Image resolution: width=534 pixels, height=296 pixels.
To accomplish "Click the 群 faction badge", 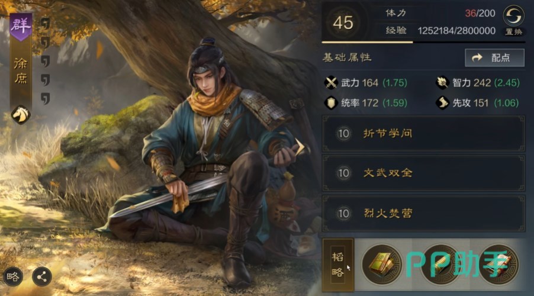I will coord(21,27).
